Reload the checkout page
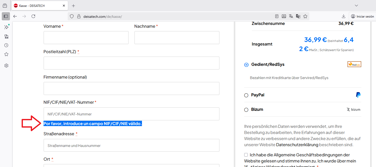The width and height of the screenshot is (376, 167). pyautogui.click(x=33, y=16)
